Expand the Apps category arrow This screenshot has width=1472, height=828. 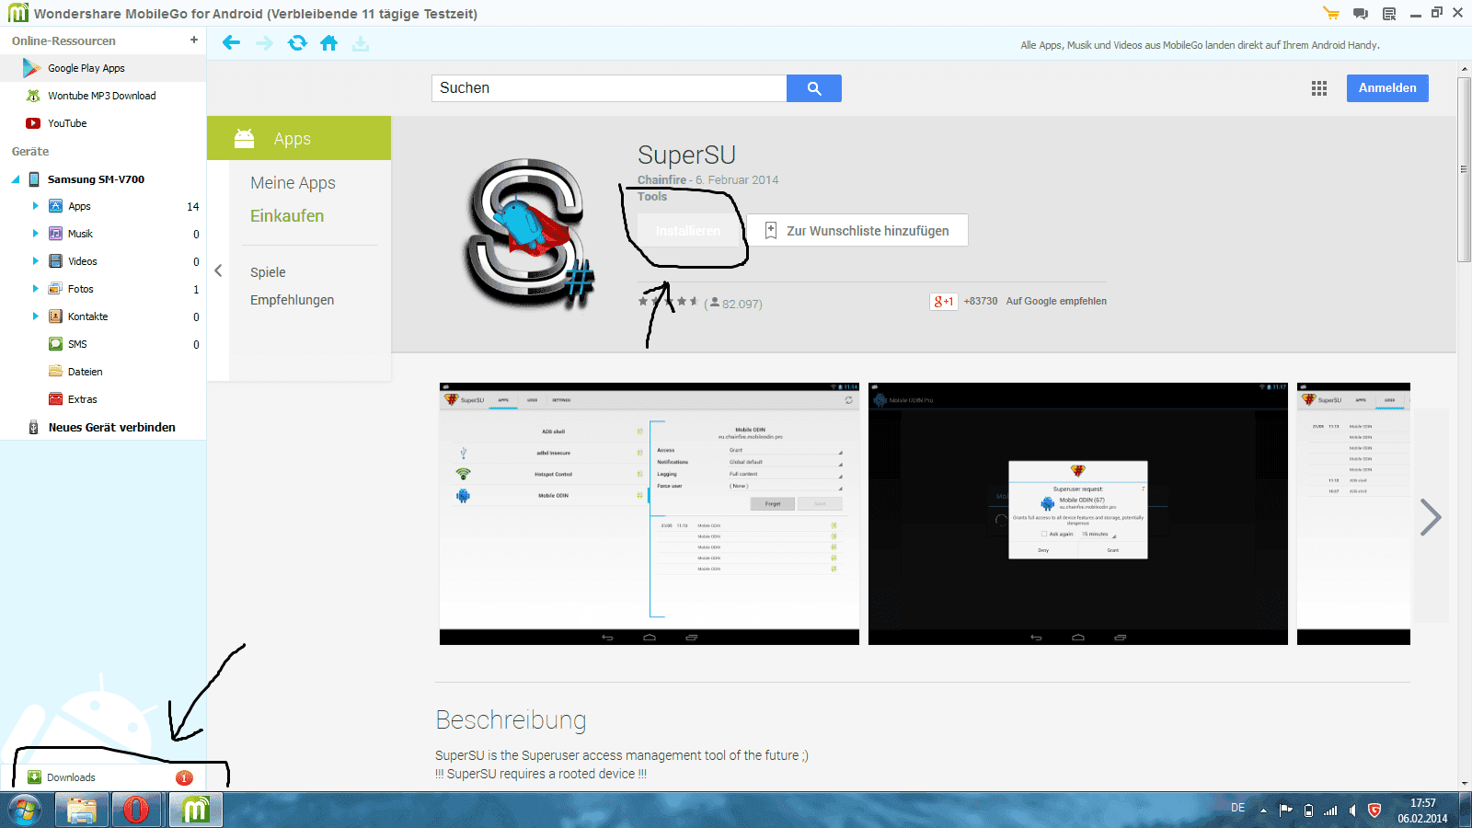pos(35,206)
